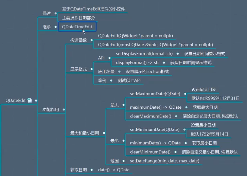Viewport: 247px width, 176px height.
Task: Open the note icon beside QDateEdit
Action: click(30, 100)
